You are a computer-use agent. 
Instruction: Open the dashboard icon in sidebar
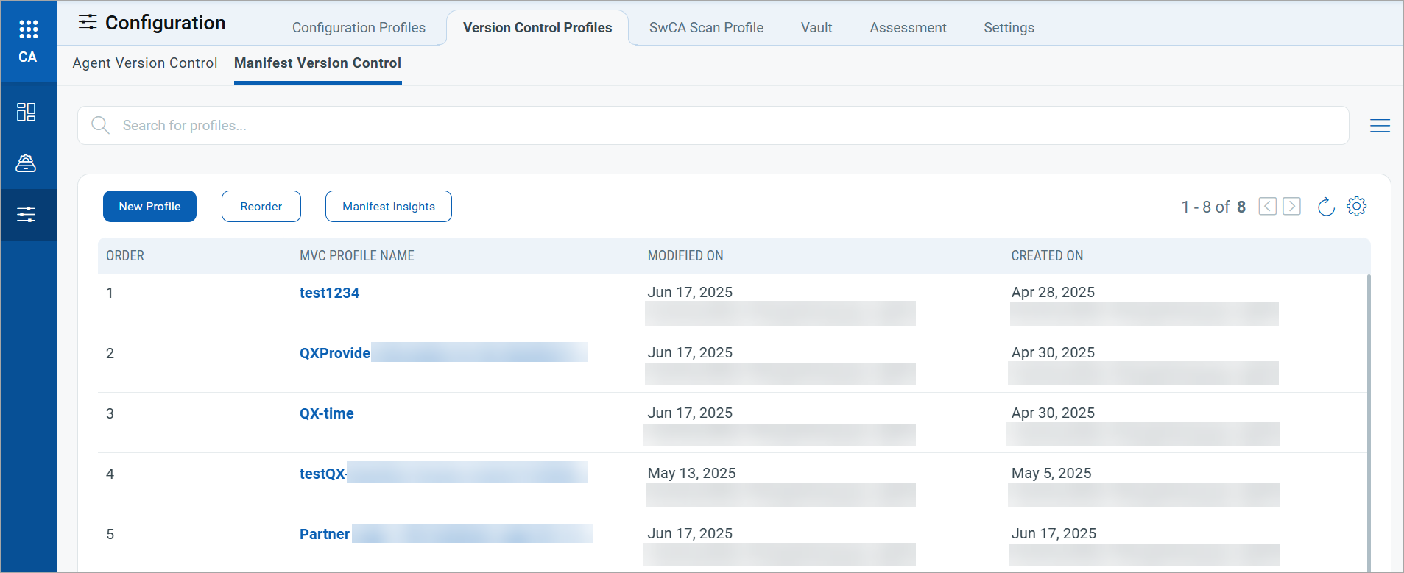27,112
